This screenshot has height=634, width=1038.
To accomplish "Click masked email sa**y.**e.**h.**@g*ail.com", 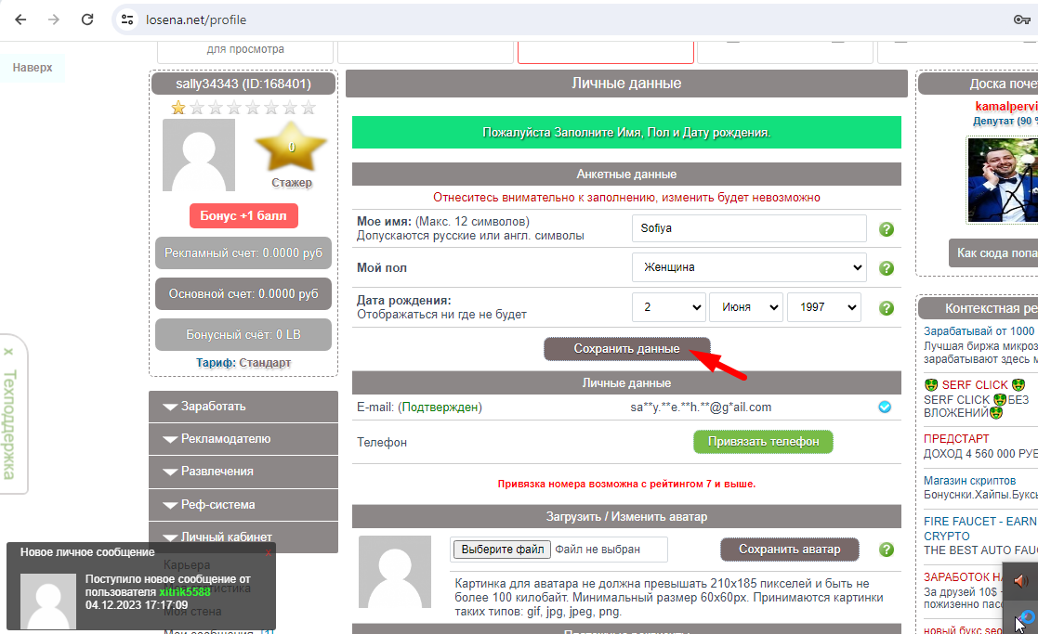I will click(x=701, y=408).
